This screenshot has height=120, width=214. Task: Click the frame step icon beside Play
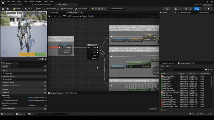(96, 9)
